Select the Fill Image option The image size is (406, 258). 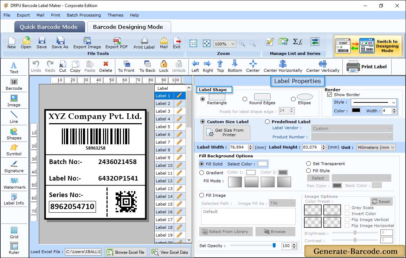click(201, 195)
